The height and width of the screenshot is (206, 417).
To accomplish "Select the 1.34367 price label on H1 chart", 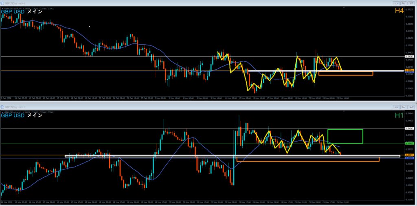I will point(410,129).
